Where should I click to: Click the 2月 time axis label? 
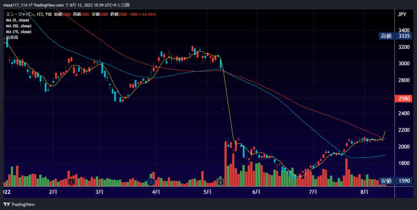click(53, 192)
